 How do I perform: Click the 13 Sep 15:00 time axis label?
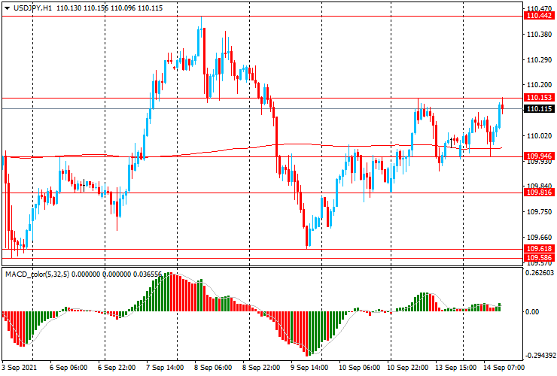455,368
